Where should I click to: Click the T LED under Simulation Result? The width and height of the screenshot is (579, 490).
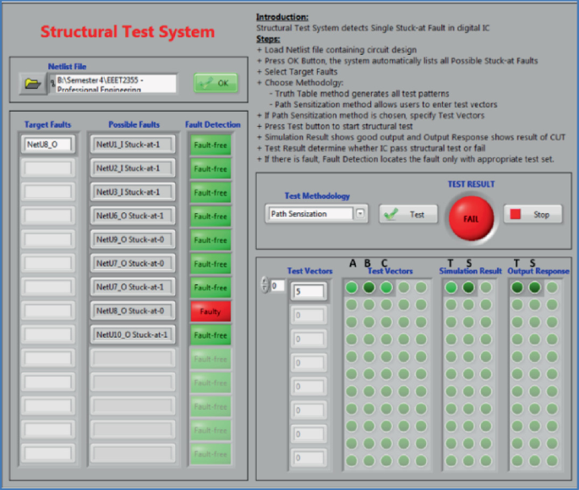point(451,288)
